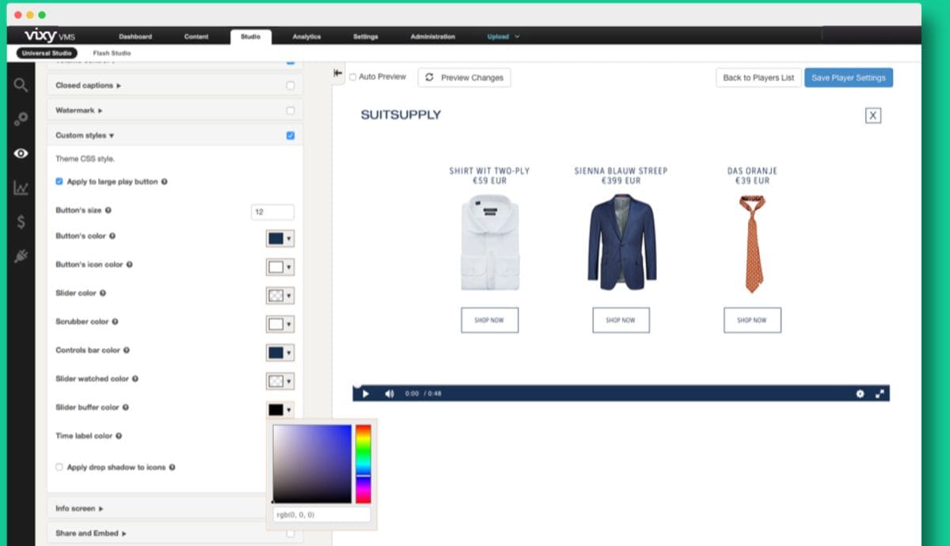Open Scrubber color picker dropdown
Image resolution: width=950 pixels, height=546 pixels.
point(280,324)
